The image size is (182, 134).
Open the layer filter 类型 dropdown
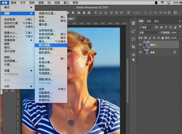(146, 27)
